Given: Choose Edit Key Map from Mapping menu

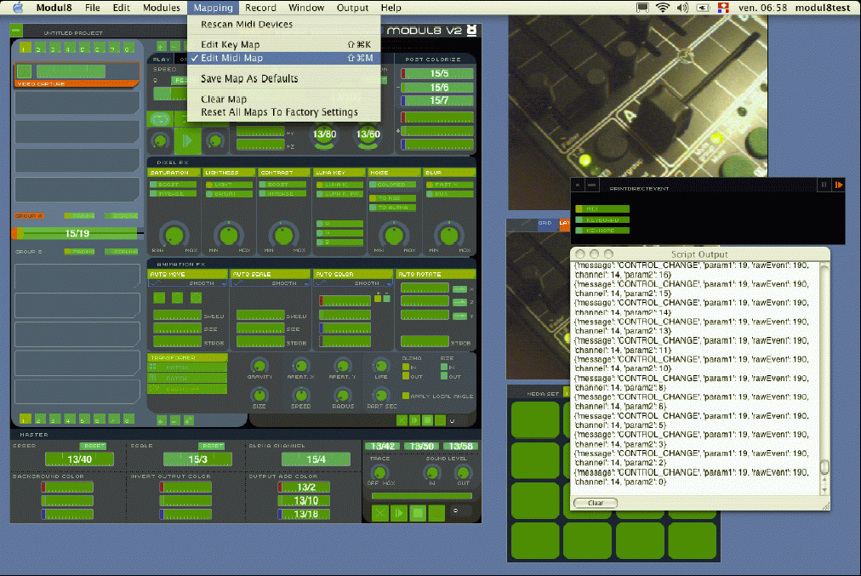Looking at the screenshot, I should click(283, 44).
